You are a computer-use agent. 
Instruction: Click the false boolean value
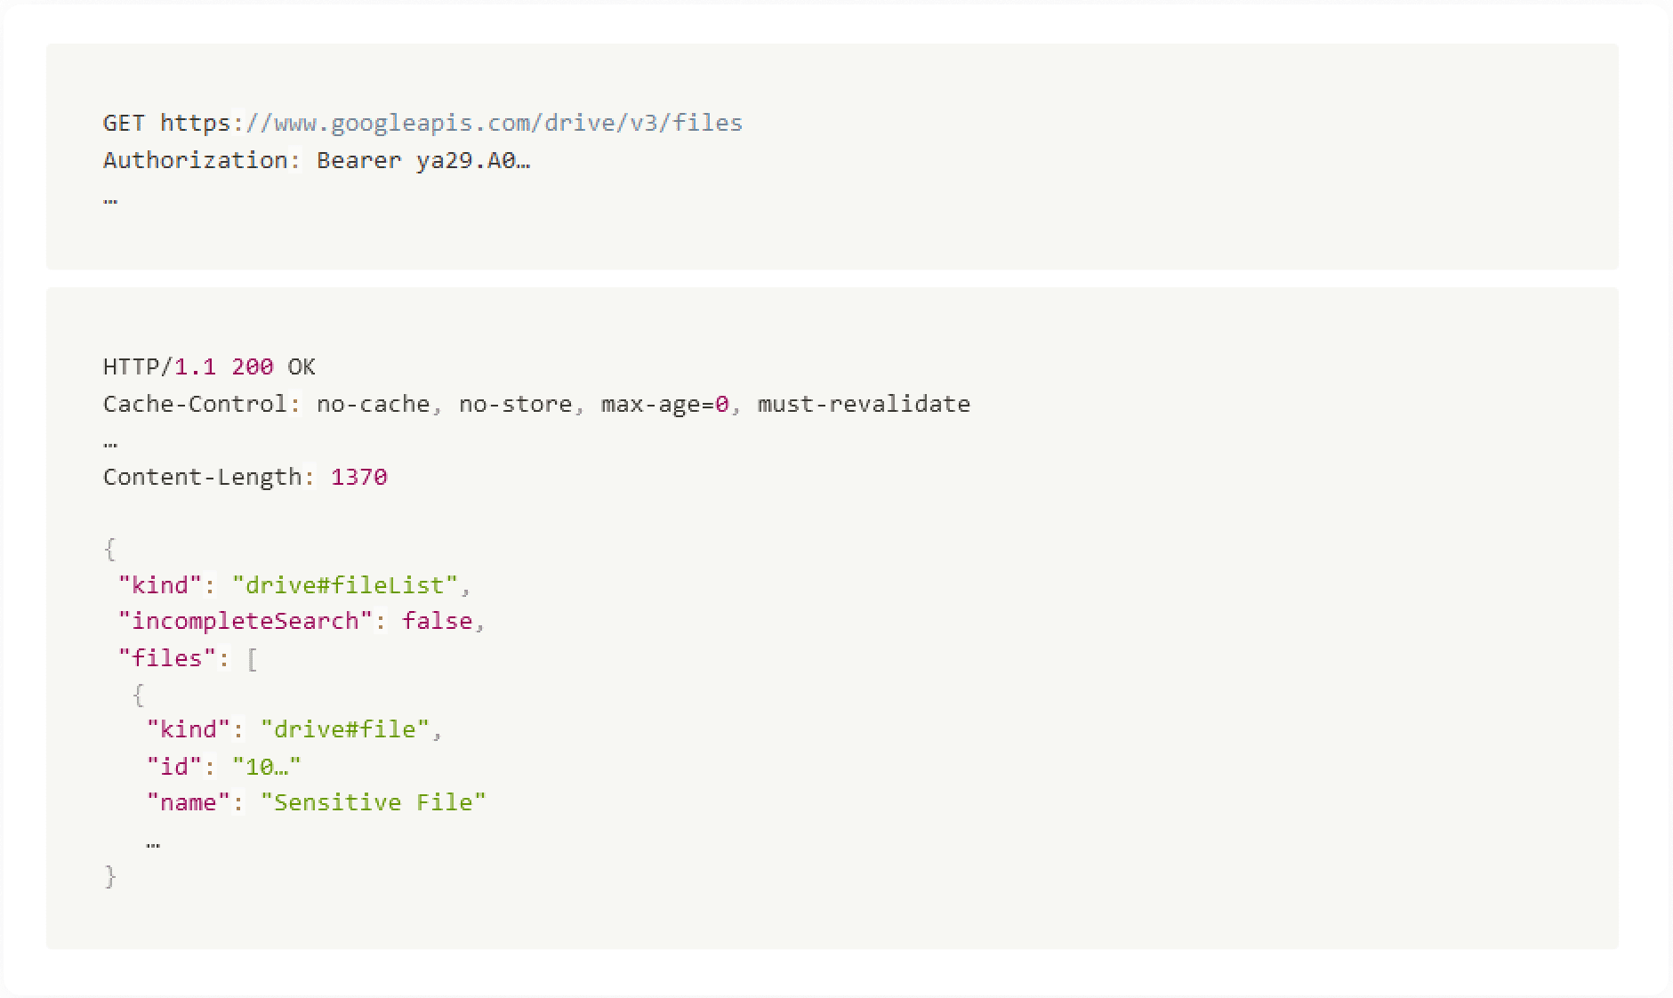click(x=437, y=621)
